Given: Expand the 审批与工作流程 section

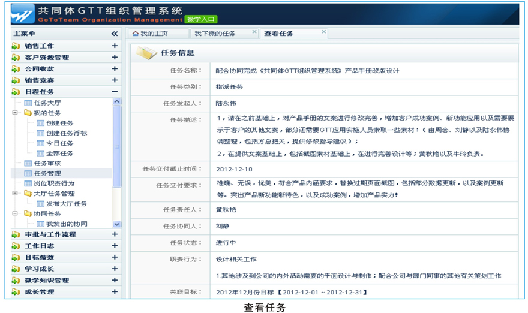Looking at the screenshot, I should coord(115,234).
